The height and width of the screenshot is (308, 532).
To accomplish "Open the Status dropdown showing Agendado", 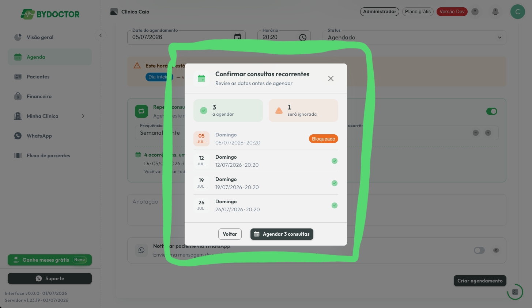I will pos(414,38).
